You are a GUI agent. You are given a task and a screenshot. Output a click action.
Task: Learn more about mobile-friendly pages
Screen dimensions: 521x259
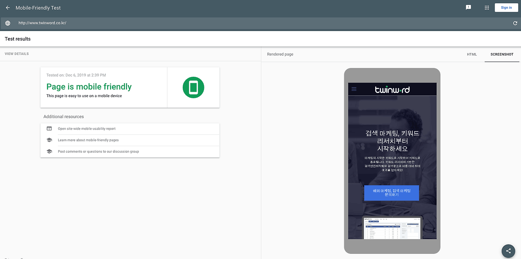point(88,140)
